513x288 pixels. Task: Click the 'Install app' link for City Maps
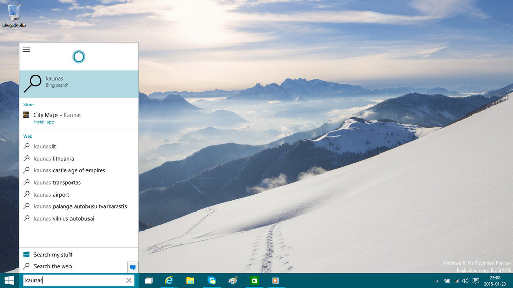(44, 122)
